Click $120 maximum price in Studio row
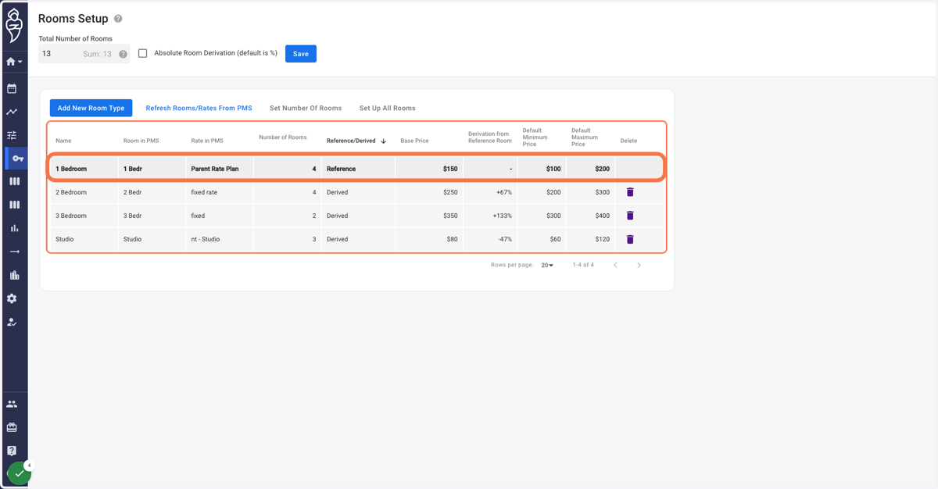Screen dimensions: 938x489 click(x=590, y=239)
